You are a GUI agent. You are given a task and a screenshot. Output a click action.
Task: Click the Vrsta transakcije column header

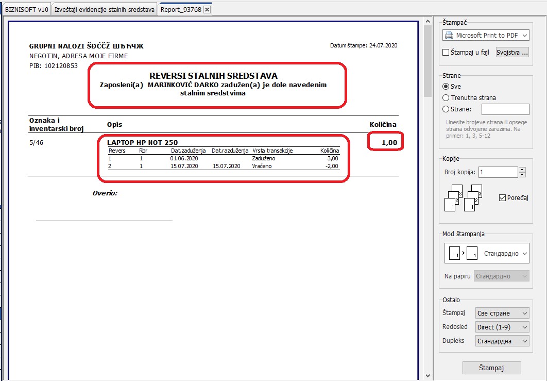272,151
